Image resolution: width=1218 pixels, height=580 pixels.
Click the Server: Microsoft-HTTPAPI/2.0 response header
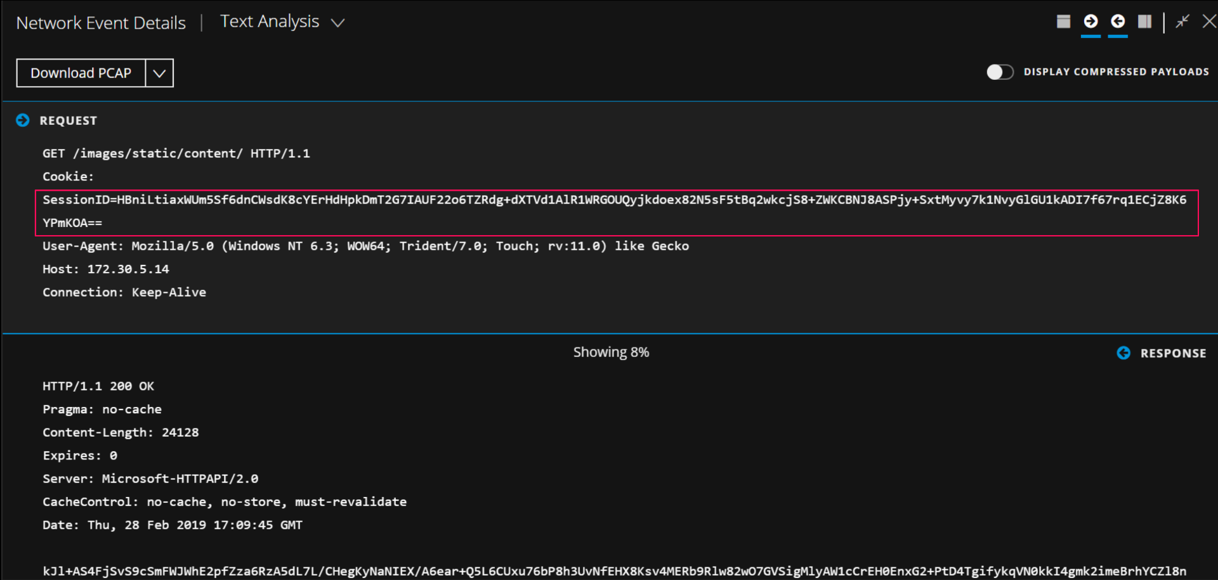pyautogui.click(x=150, y=479)
